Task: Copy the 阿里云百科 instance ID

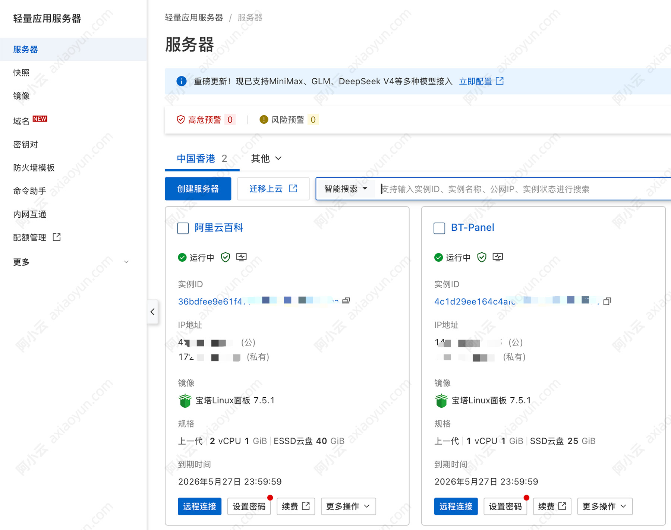Action: [x=346, y=301]
